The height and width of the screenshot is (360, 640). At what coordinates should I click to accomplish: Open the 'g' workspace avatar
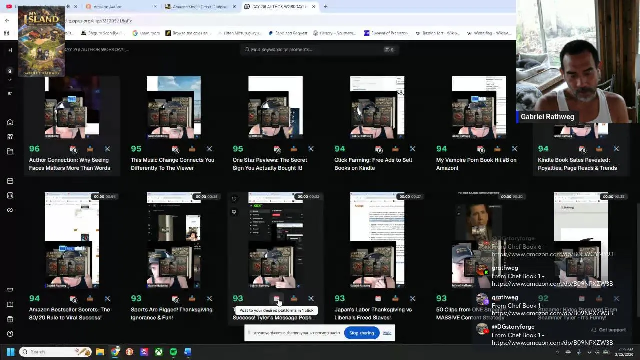coord(9,71)
